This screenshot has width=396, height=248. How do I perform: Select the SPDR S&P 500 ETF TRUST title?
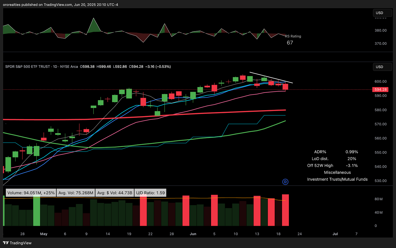(x=27, y=66)
